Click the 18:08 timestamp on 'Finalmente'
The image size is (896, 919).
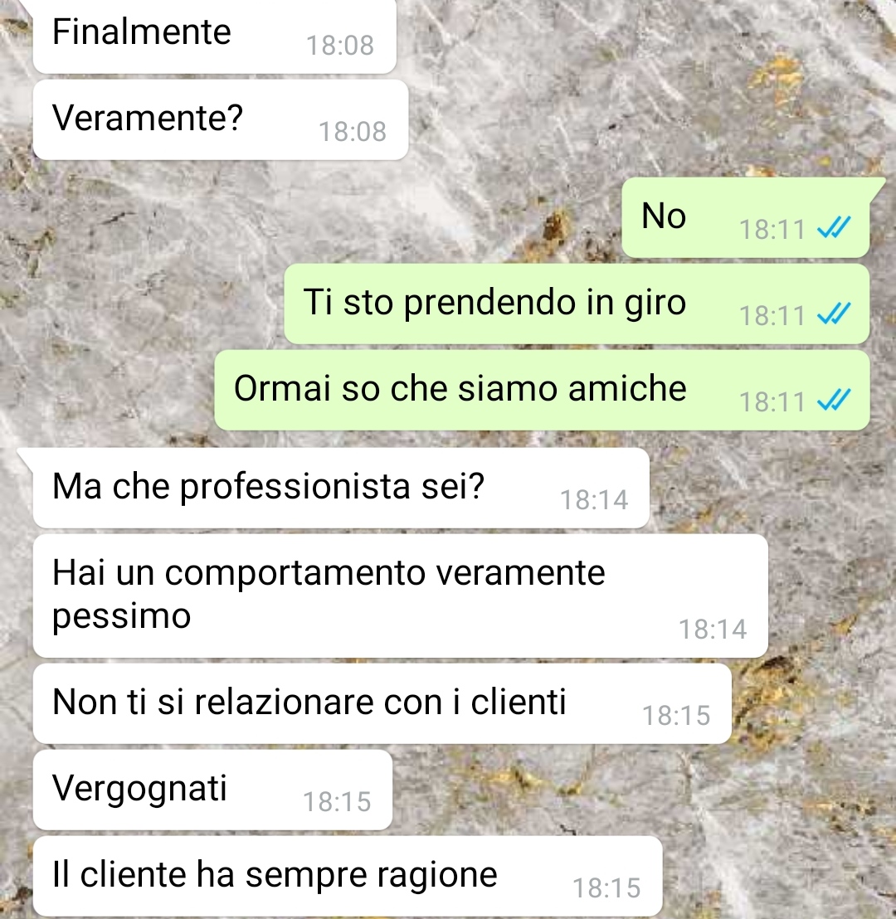[x=340, y=46]
